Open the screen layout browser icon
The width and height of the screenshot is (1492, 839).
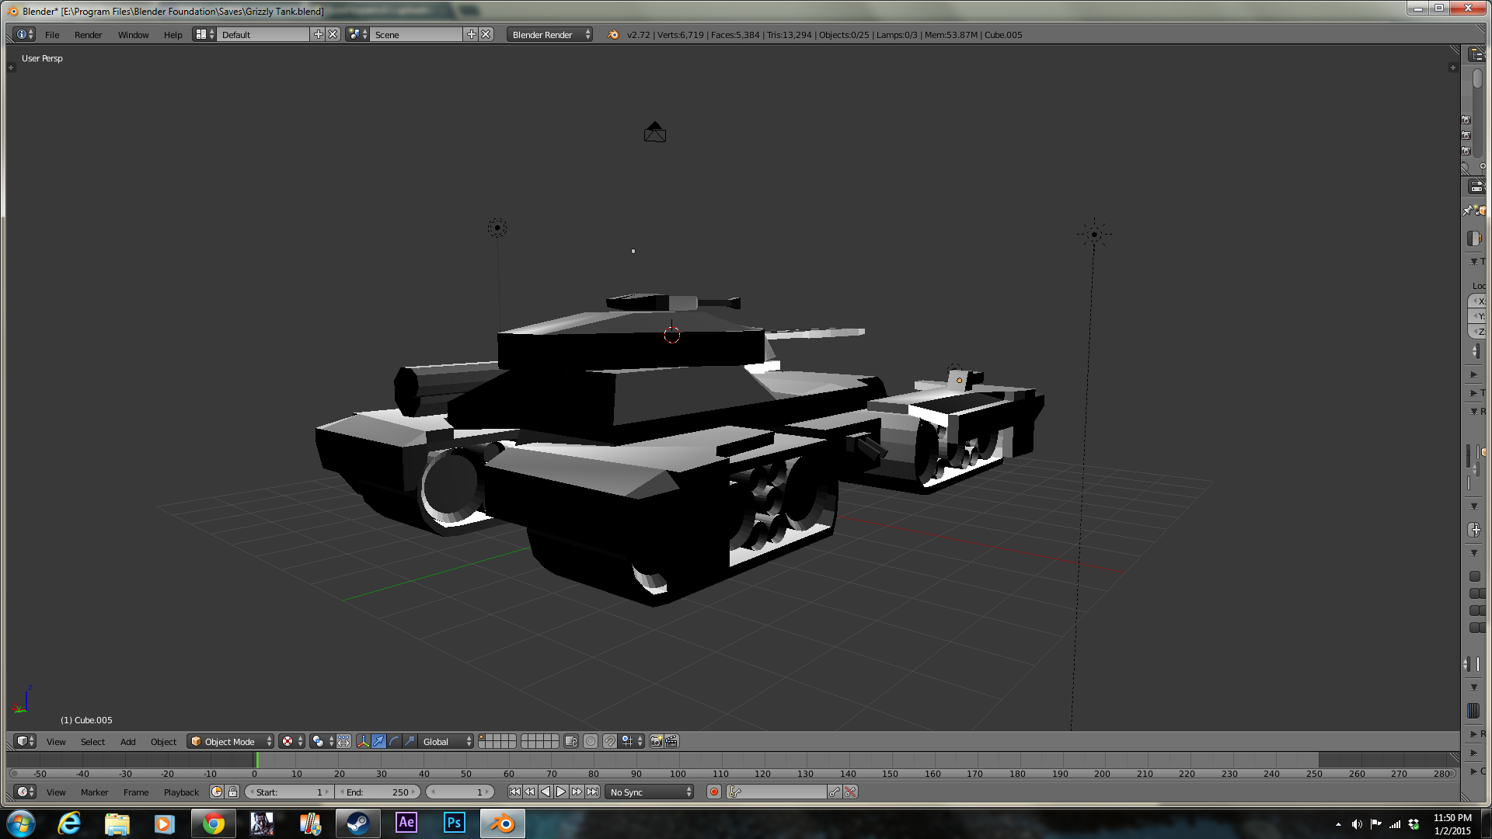(204, 35)
